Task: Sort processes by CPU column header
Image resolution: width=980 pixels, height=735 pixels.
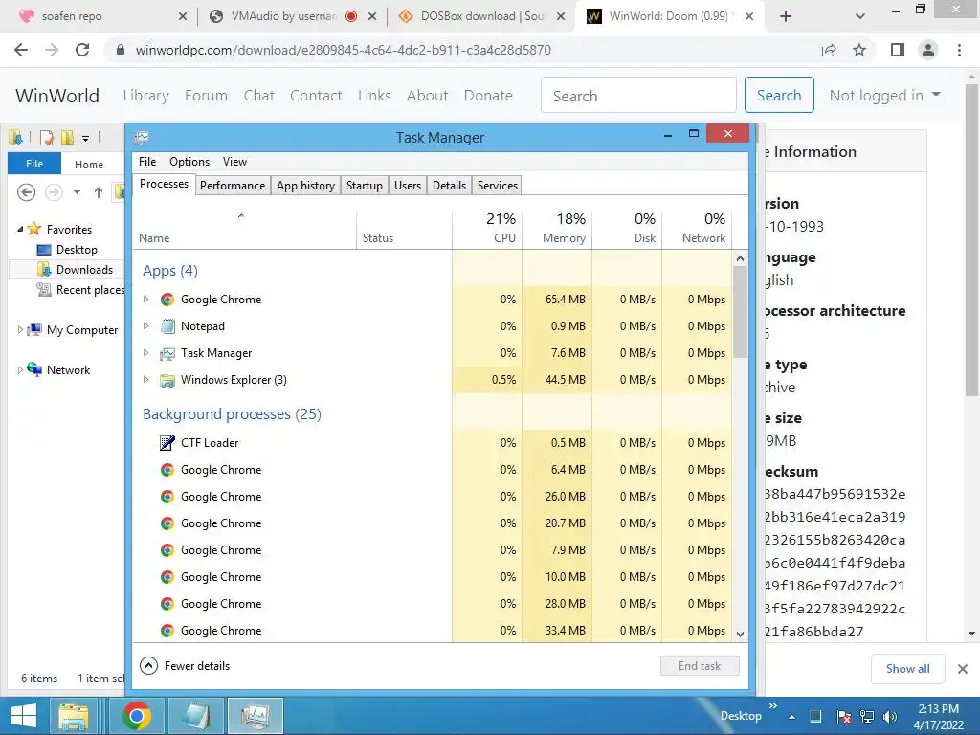Action: (487, 228)
